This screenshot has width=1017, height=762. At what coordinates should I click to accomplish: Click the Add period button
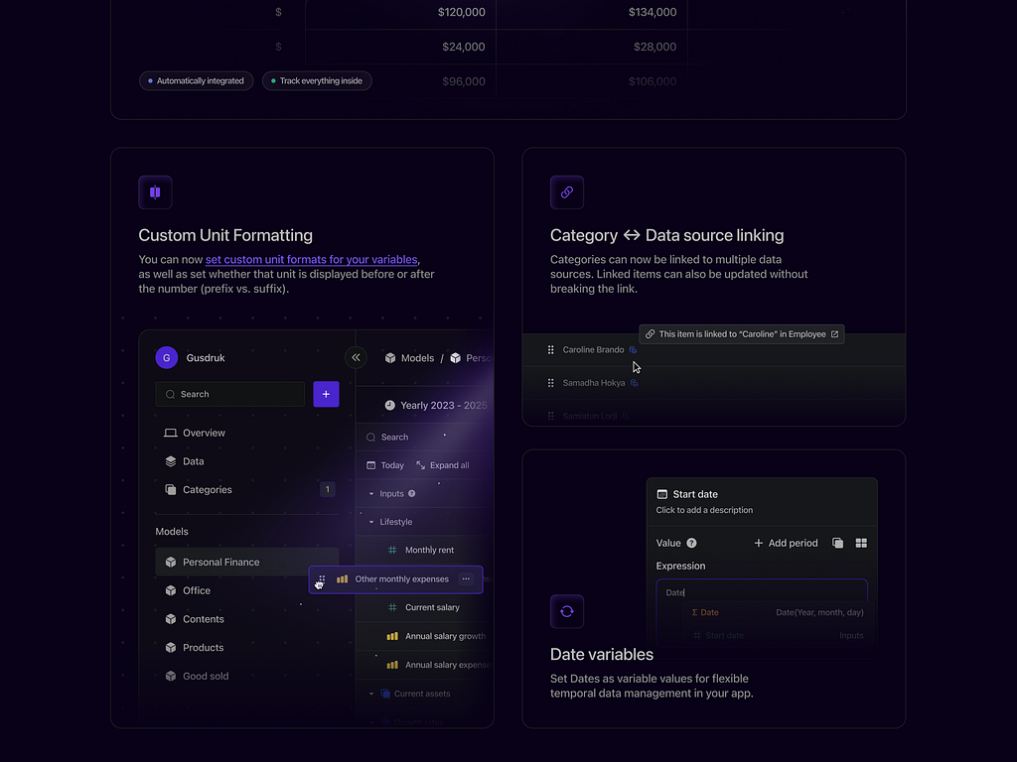786,543
